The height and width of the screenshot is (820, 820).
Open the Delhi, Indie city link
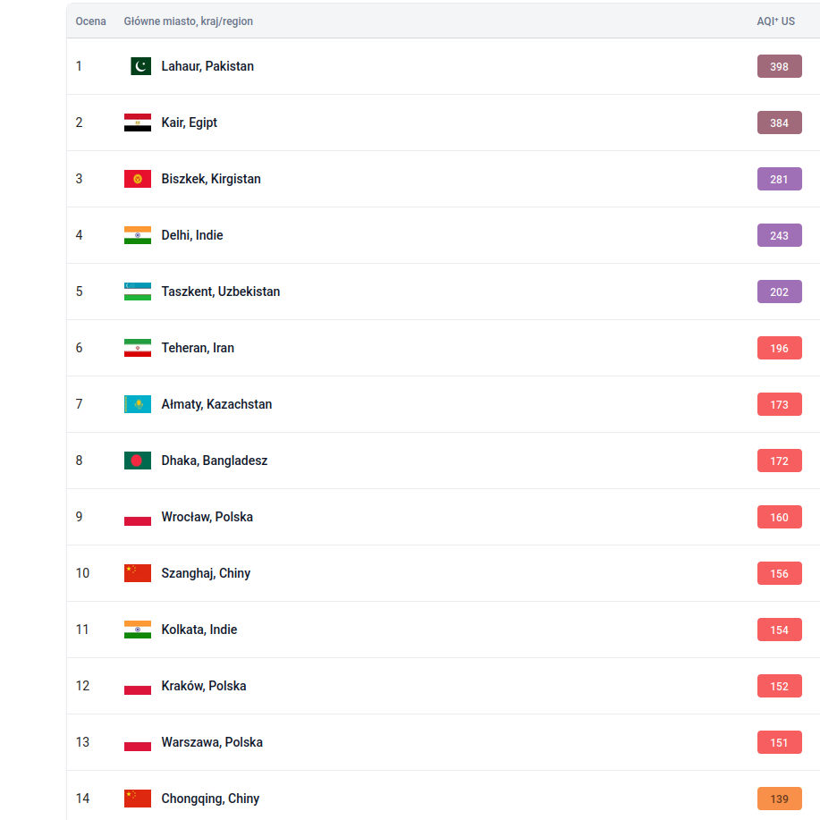192,235
